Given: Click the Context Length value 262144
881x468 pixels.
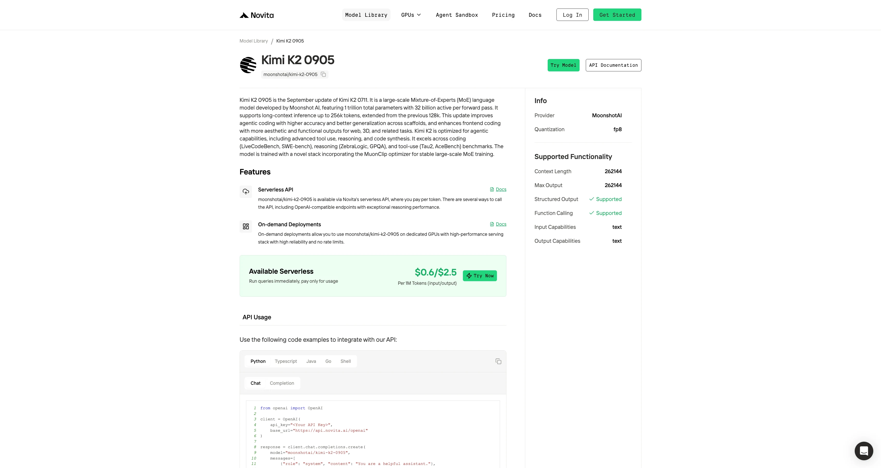Looking at the screenshot, I should click(613, 171).
